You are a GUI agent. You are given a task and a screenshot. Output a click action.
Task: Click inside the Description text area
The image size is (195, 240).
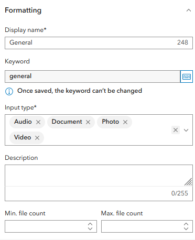coord(99,176)
